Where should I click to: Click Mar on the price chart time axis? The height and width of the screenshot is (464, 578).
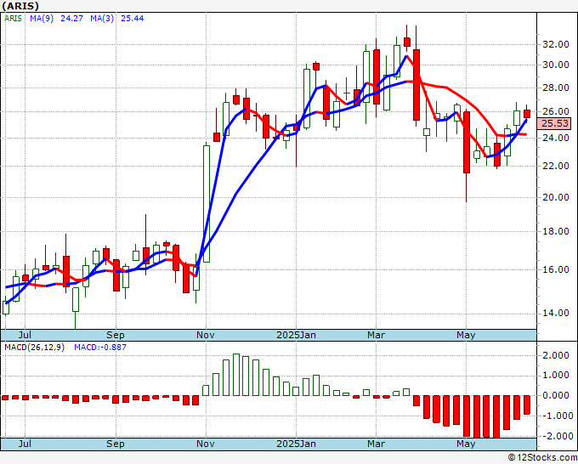[x=376, y=335]
